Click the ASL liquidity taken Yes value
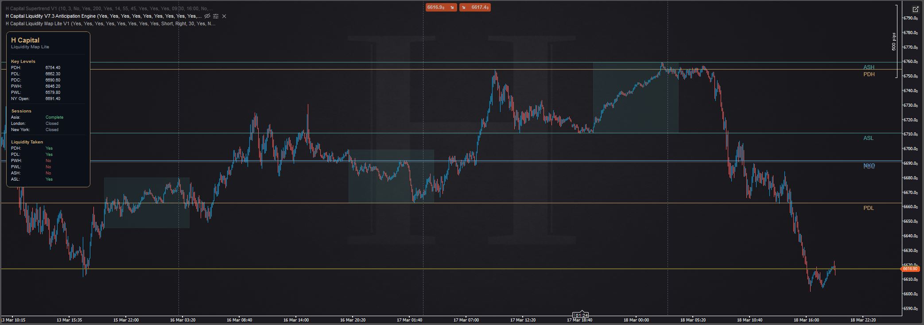924x325 pixels. pos(49,179)
